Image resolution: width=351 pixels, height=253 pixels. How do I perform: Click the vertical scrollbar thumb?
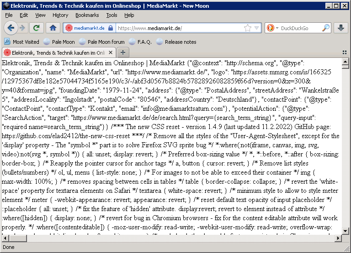[x=345, y=66]
